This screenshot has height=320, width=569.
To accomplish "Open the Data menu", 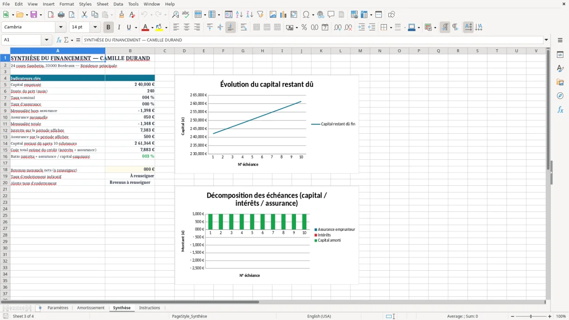I will point(118,4).
